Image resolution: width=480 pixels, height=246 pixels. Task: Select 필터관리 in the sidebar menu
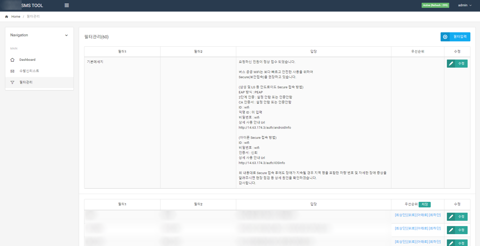(26, 82)
